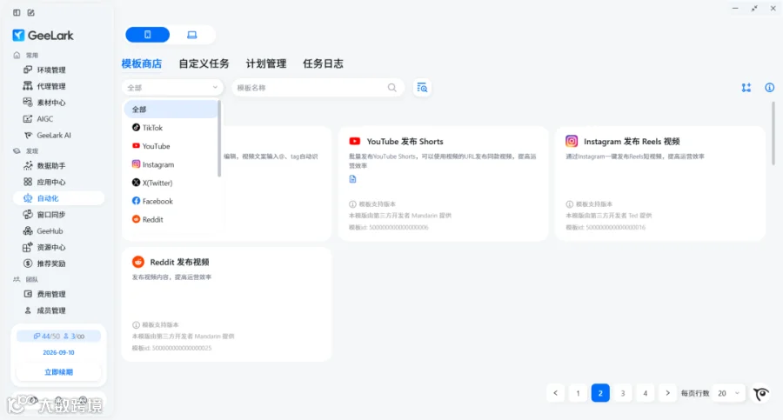
Task: Open Reddit 发布视频 template card
Action: pyautogui.click(x=226, y=304)
